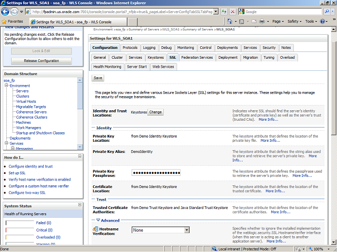Click the Private Key Passphrase field

pyautogui.click(x=155, y=173)
